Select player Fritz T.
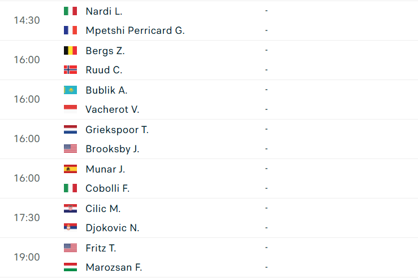418x278 pixels. (x=101, y=248)
